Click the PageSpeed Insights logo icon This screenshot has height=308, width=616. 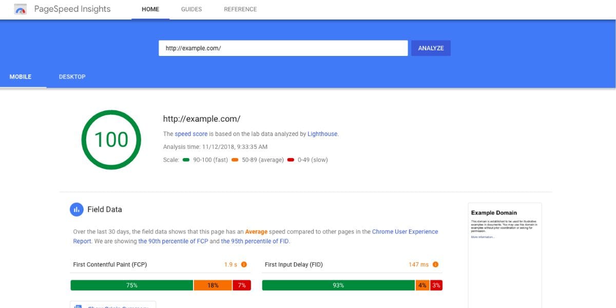(x=21, y=9)
